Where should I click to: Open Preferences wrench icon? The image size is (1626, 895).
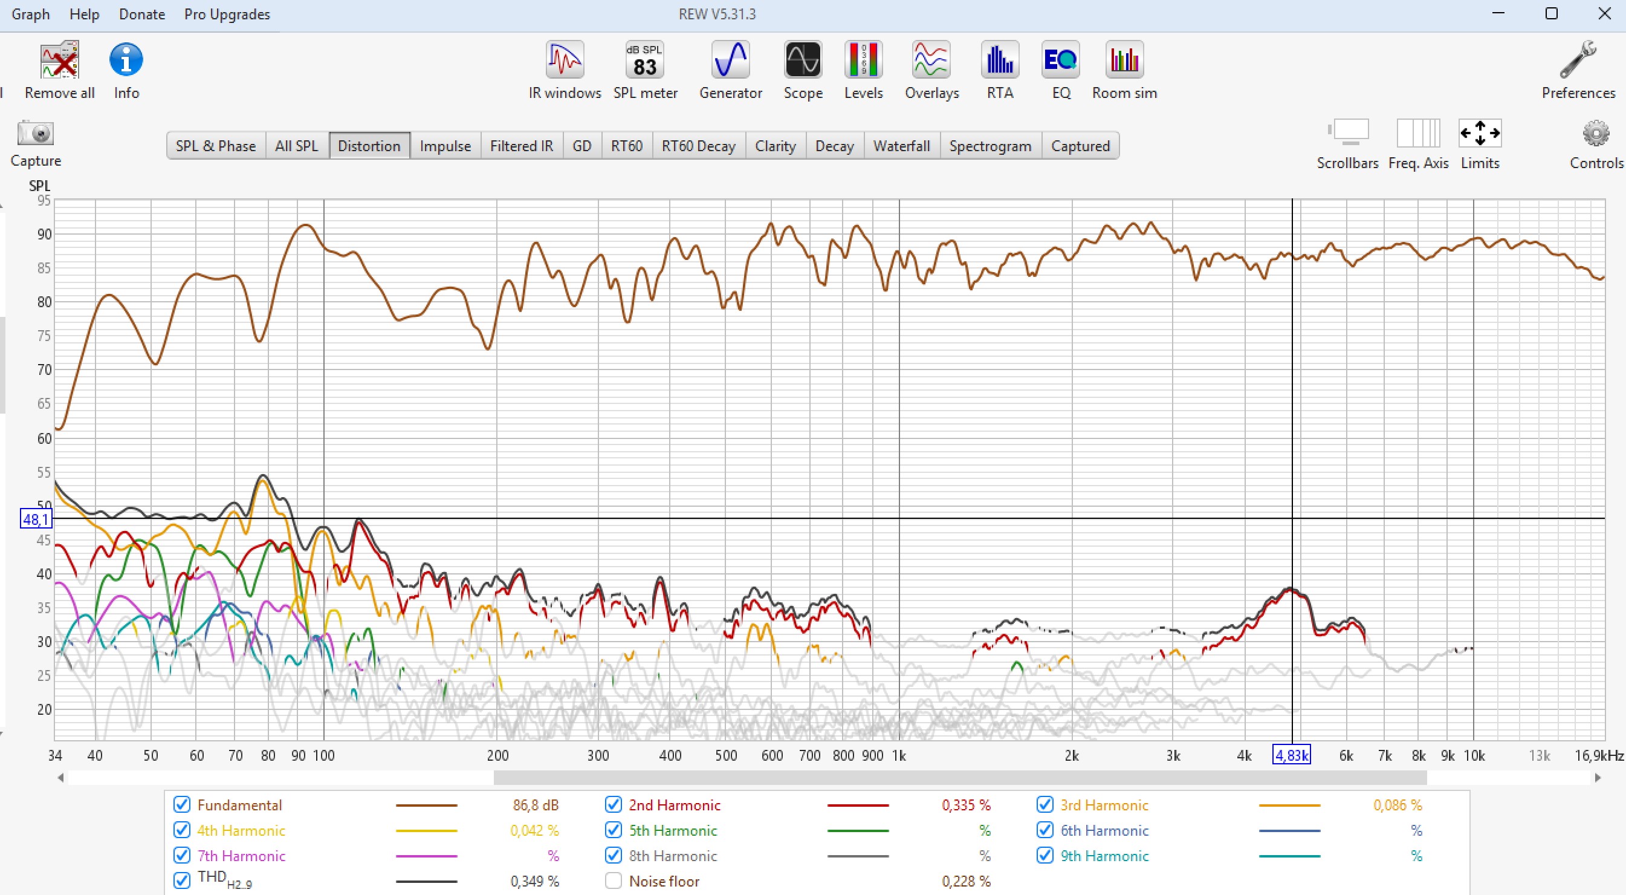coord(1578,60)
